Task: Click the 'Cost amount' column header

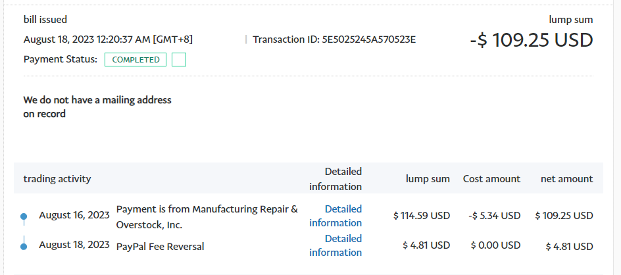Action: (491, 179)
